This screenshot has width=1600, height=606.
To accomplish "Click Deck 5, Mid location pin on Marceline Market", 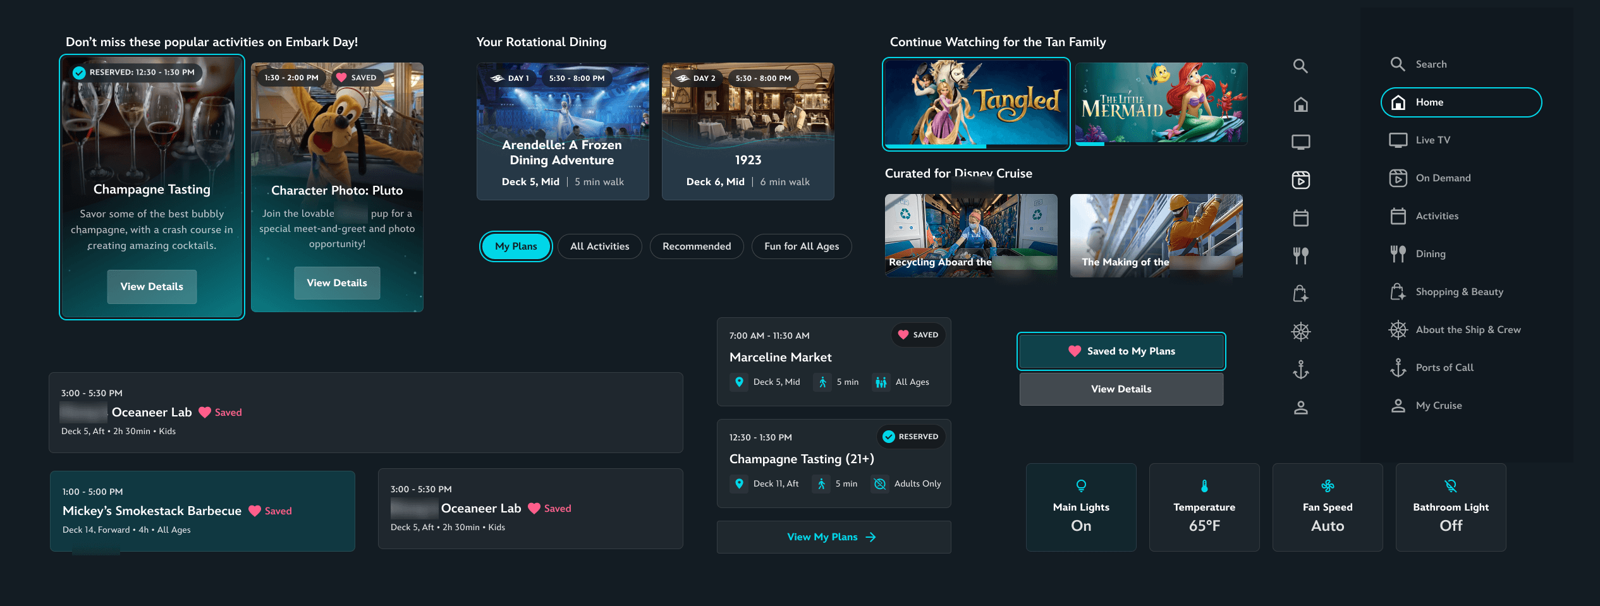I will (739, 382).
